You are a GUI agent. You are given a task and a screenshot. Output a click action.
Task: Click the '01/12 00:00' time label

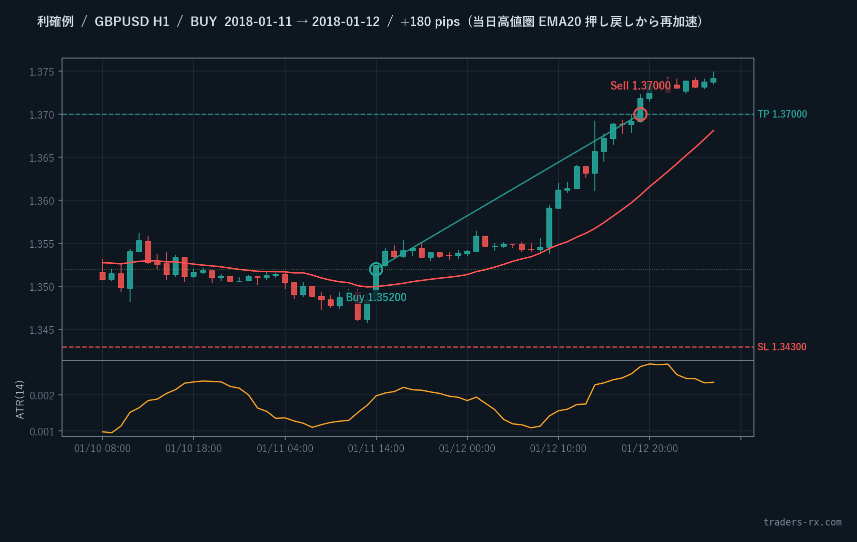coord(467,448)
